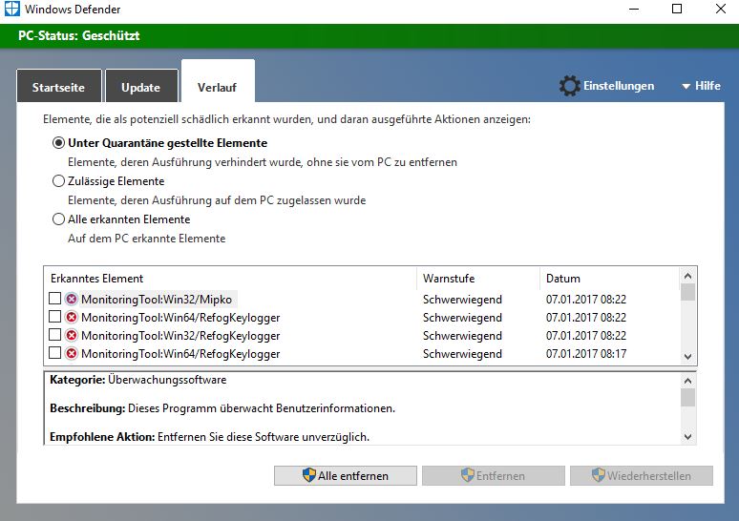Tick checkbox of Win64/RefogKeylogger dated 08:17
Screen dimensions: 739x521
tap(54, 353)
